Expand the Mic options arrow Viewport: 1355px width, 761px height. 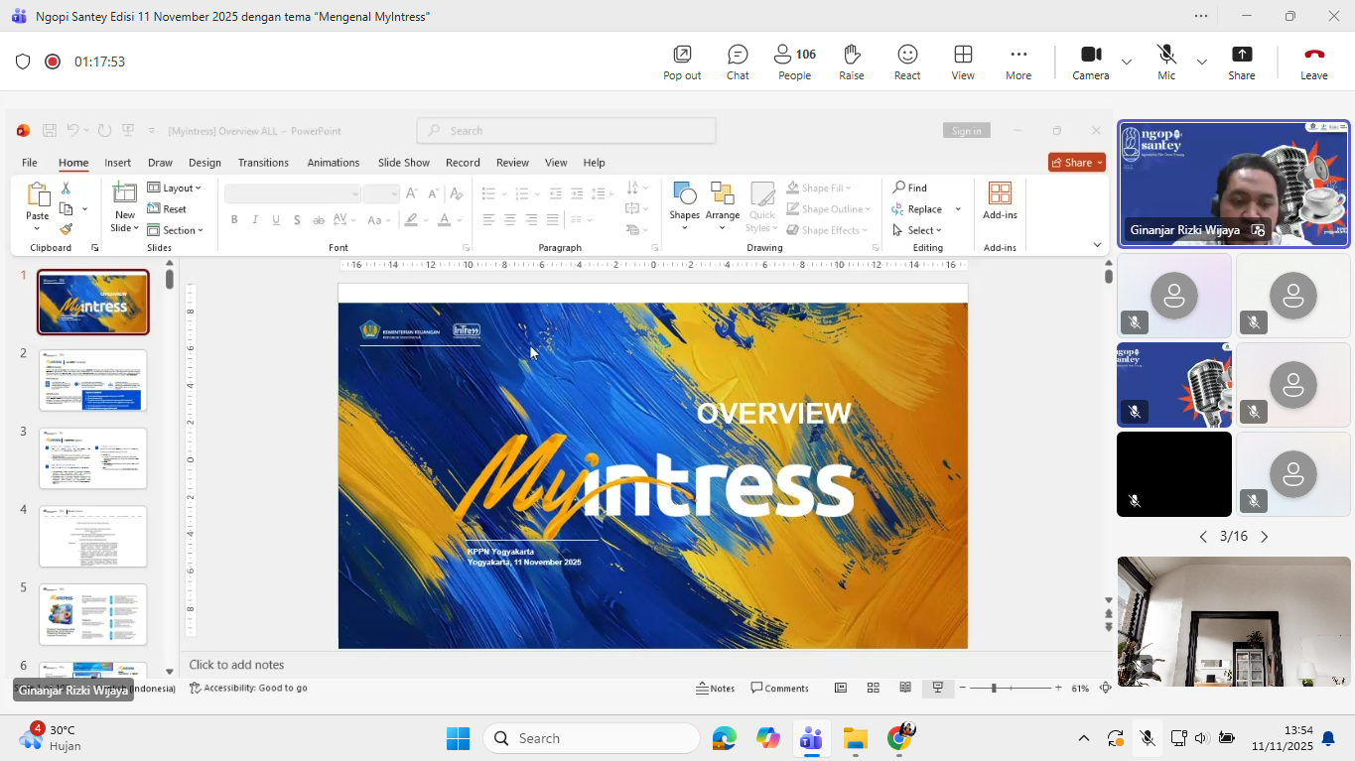coord(1202,62)
